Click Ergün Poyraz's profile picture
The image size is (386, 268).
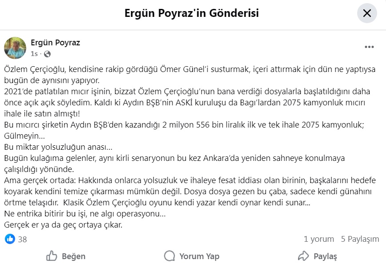15,48
